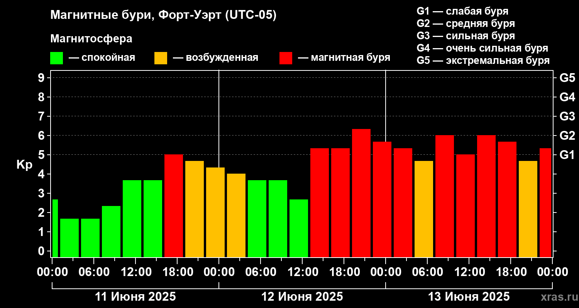Click the '11 Июня 2025' date label
The height and width of the screenshot is (308, 579).
[135, 297]
